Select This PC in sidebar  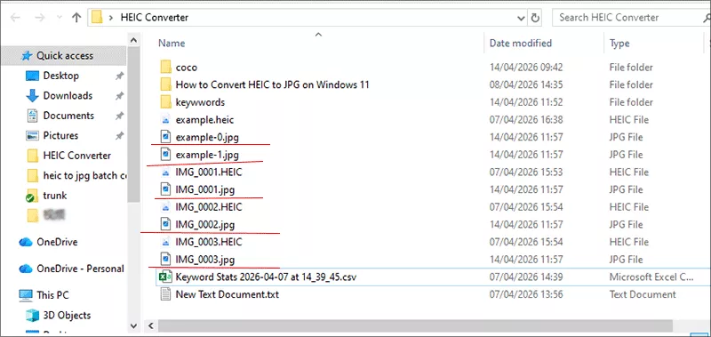click(52, 295)
